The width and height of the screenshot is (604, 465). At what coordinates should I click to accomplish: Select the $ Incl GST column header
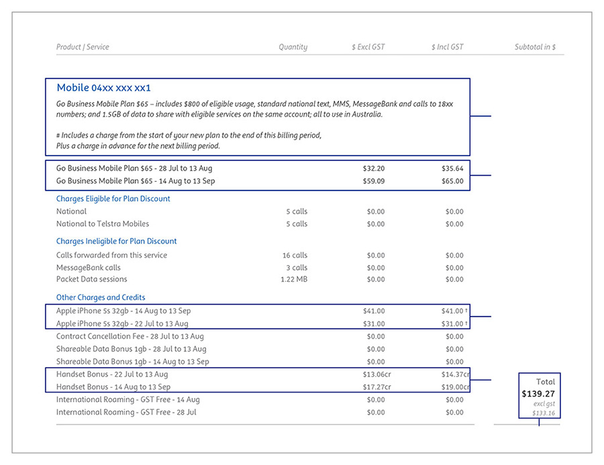447,47
